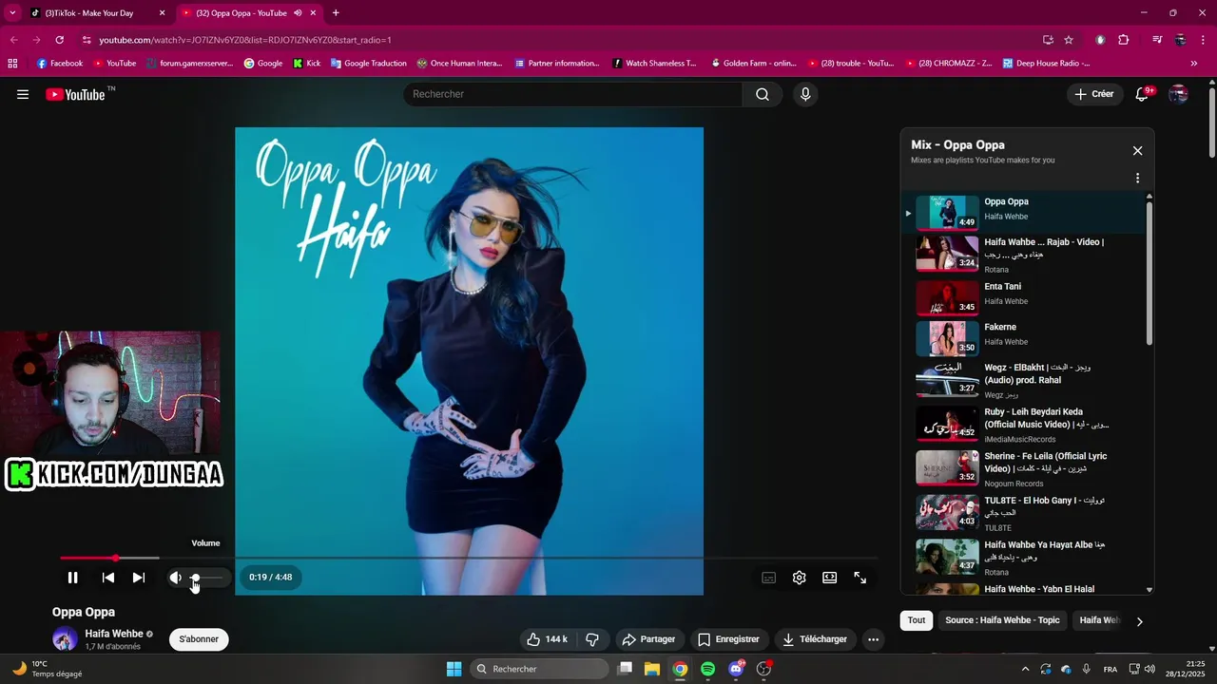Enter fullscreen mode

click(x=860, y=578)
